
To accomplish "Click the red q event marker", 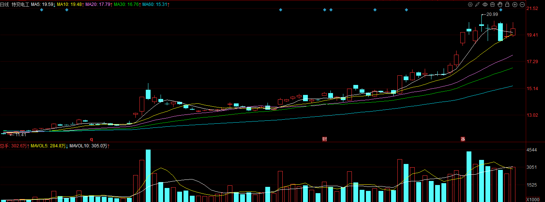I will [92, 139].
